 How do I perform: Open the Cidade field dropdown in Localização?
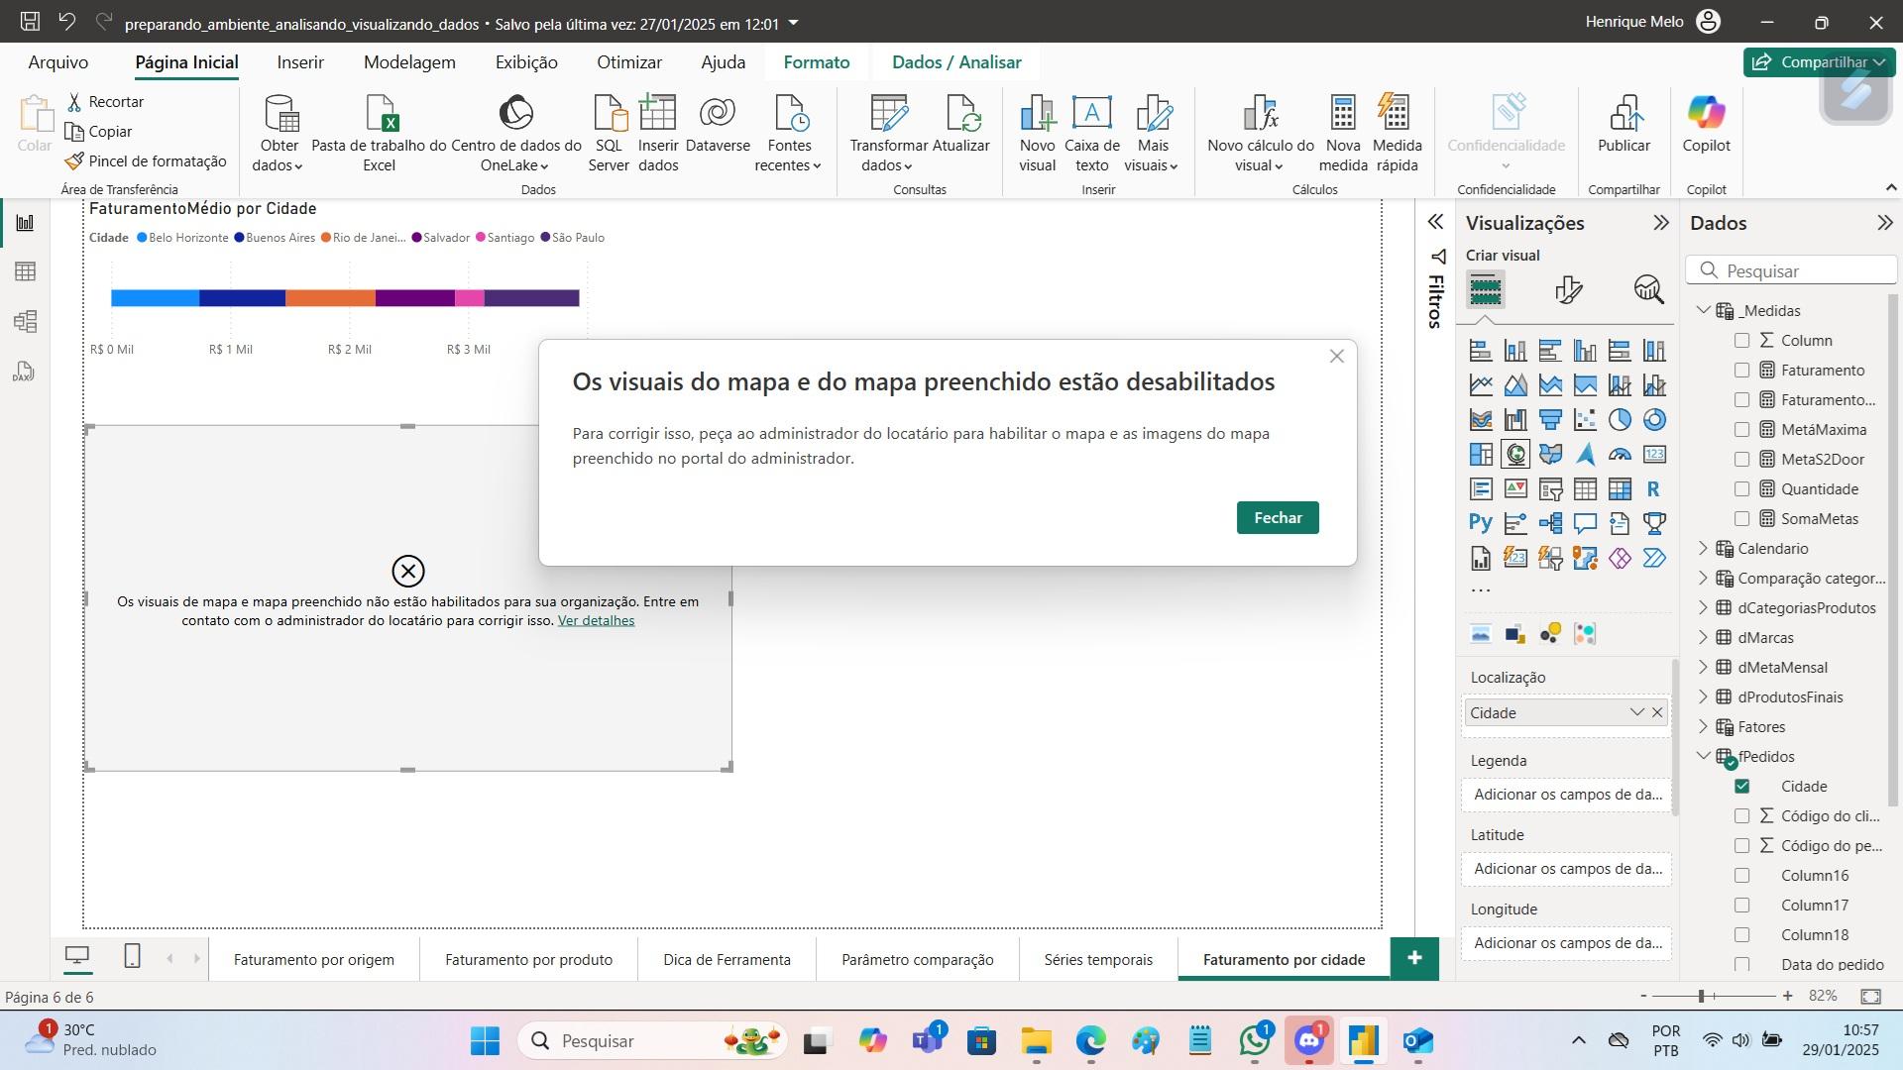[1636, 712]
